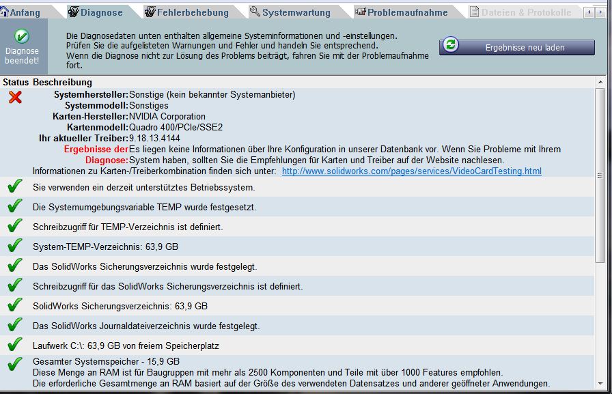Click the Status column header

16,83
